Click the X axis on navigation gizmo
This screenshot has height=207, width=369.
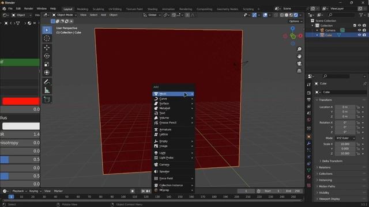[300, 36]
